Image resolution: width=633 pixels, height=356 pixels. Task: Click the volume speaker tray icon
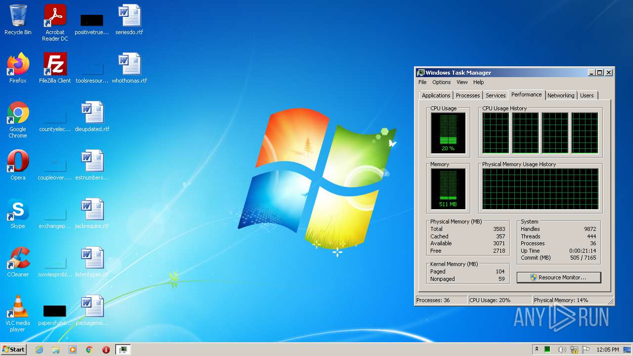(x=562, y=350)
